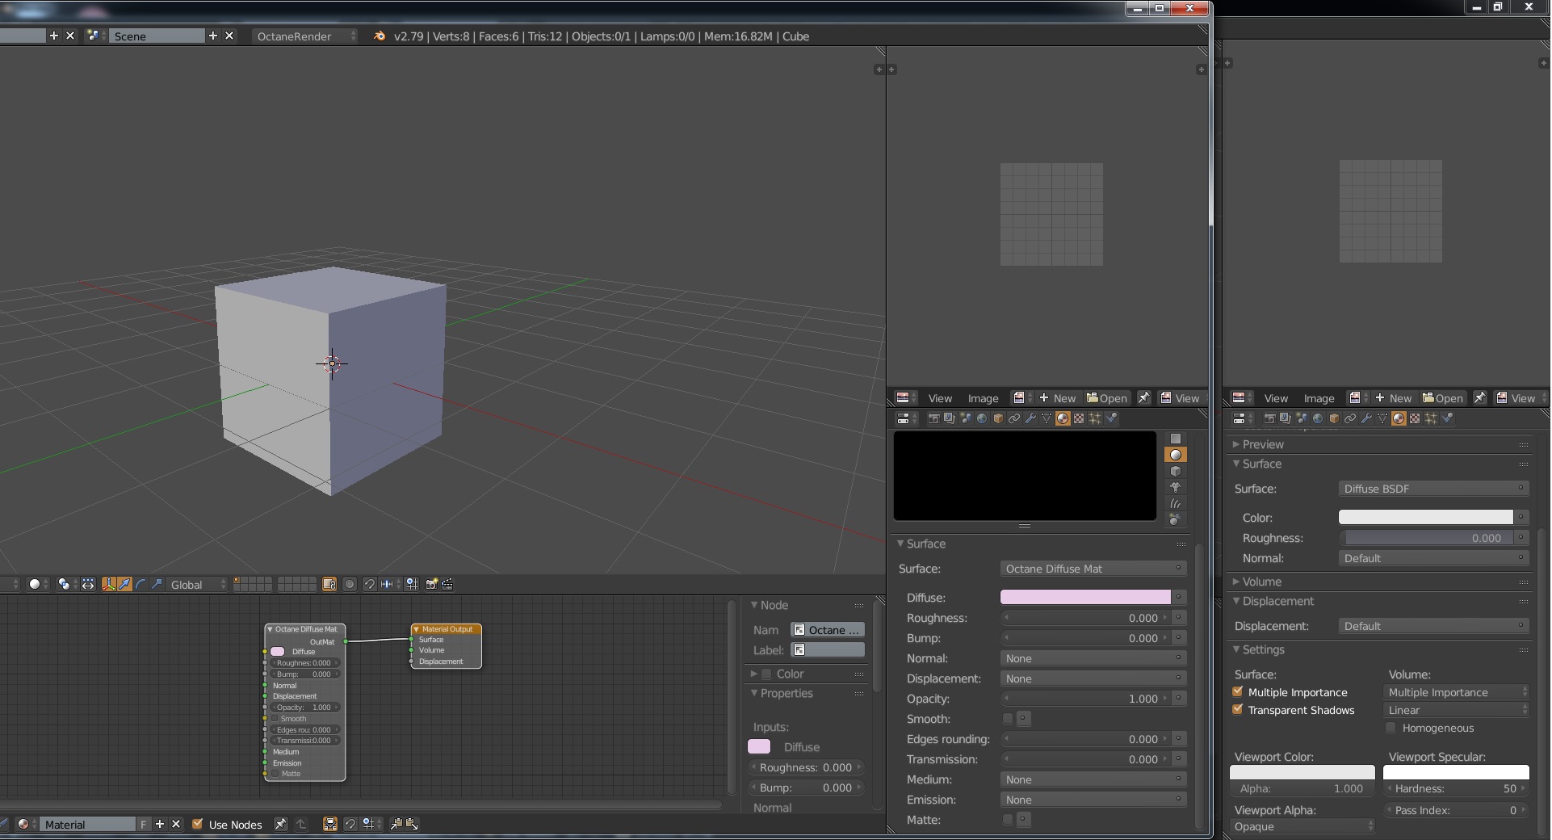Viewport: 1552px width, 840px height.
Task: Open Modifiers wrench tab in front window
Action: click(1030, 418)
